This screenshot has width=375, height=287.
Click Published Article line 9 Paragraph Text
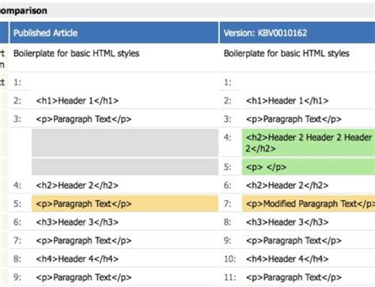[84, 278]
